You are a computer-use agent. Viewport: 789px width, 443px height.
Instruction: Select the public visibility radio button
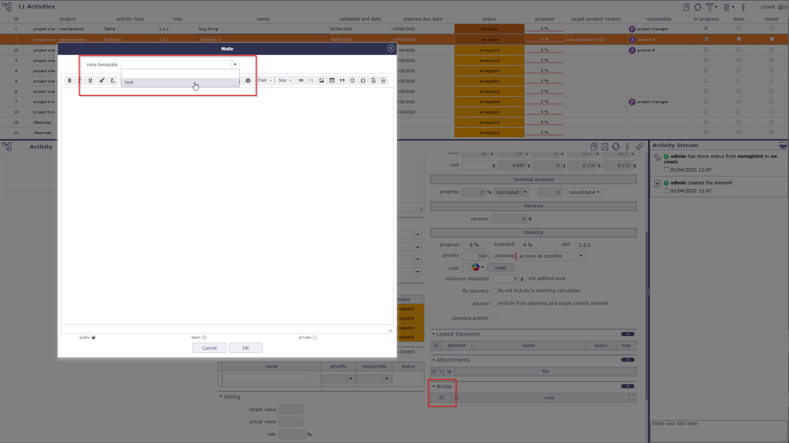tap(94, 338)
